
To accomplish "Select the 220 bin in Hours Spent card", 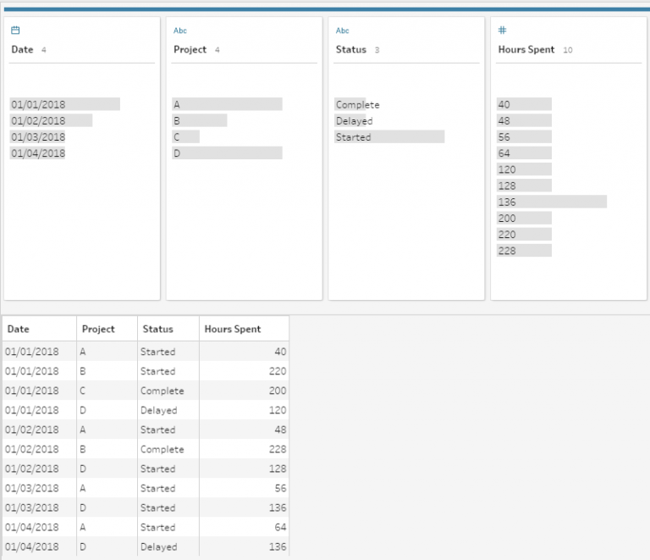I will [524, 235].
